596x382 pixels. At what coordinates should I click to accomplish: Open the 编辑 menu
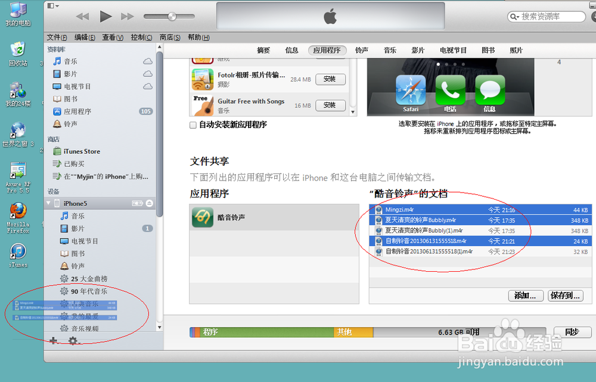[85, 38]
